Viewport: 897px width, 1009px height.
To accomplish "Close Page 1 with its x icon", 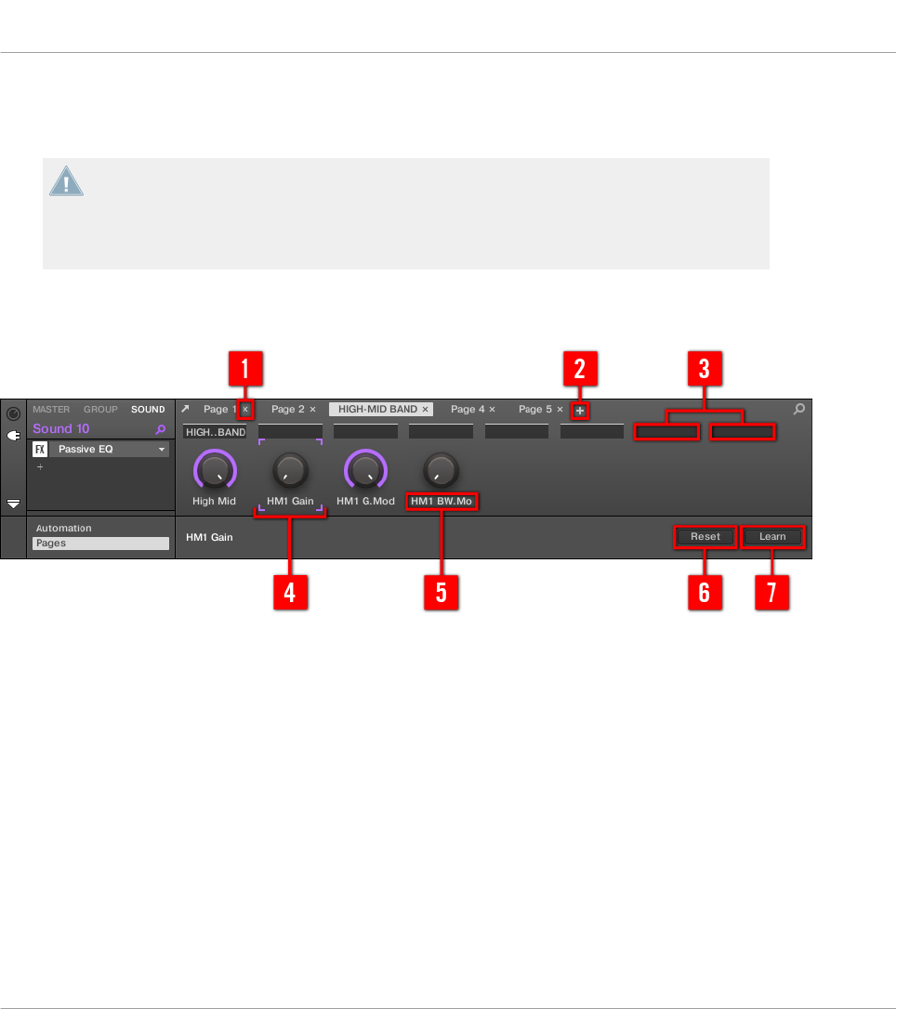I will tap(245, 409).
